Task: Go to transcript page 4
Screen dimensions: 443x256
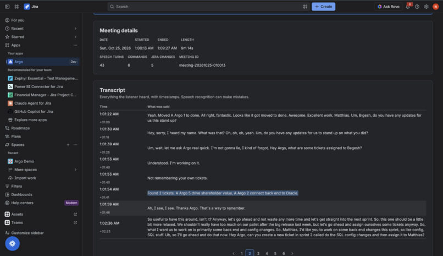Action: (267, 253)
